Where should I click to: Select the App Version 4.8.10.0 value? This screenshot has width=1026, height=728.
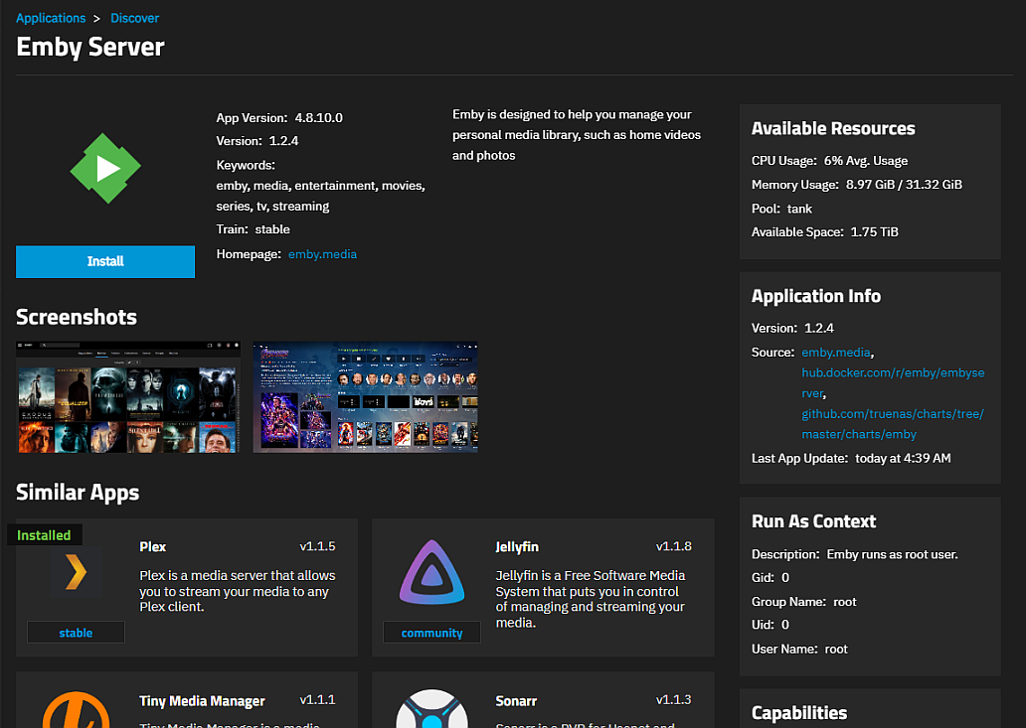[x=319, y=117]
